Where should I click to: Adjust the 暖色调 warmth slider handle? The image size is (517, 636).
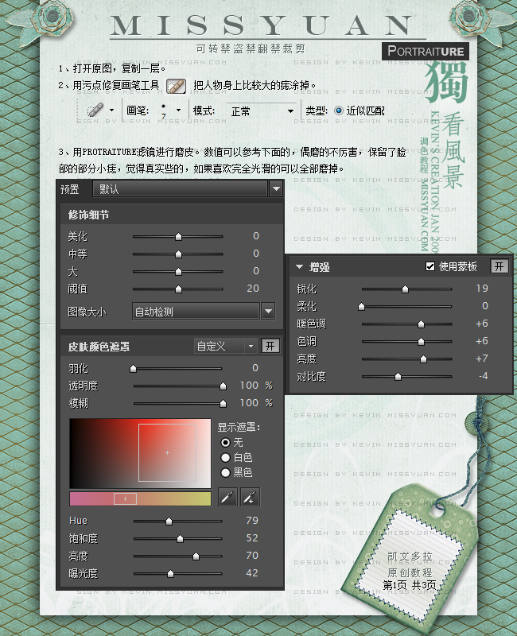pyautogui.click(x=421, y=324)
